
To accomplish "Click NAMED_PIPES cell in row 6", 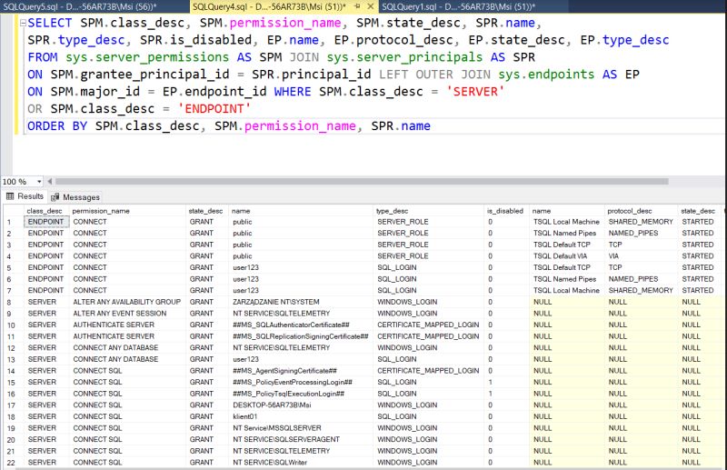I will tap(641, 279).
